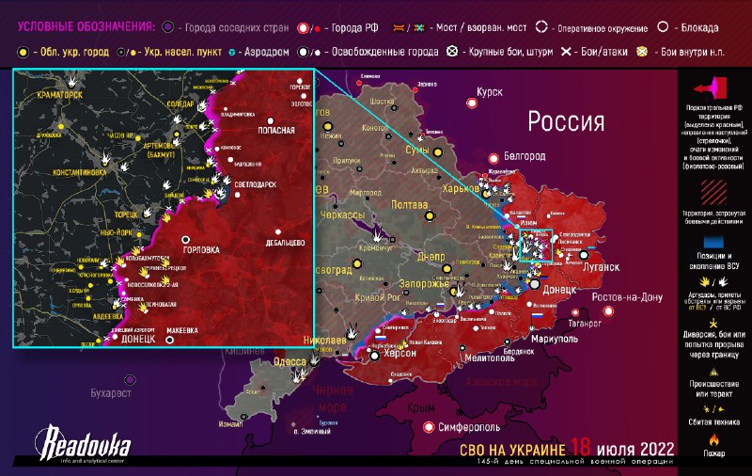Click the fire icon above Пожар
The width and height of the screenshot is (752, 476).
713,438
